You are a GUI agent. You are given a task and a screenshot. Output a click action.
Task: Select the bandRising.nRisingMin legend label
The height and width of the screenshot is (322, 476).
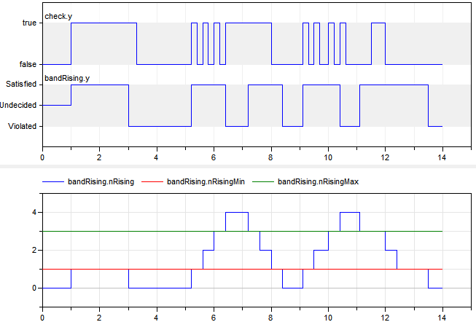click(x=206, y=181)
